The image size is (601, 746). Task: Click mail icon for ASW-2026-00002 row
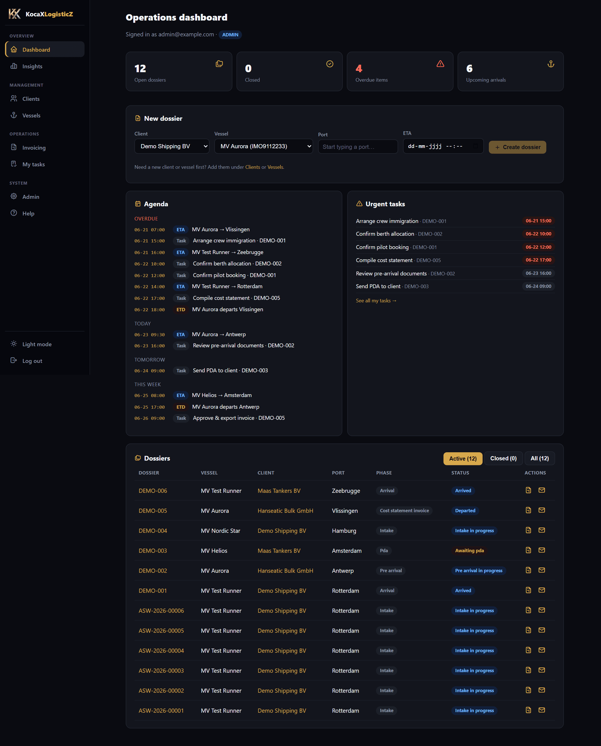542,690
